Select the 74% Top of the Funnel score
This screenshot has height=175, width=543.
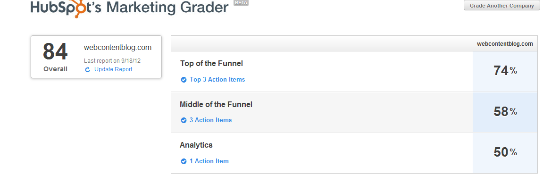tap(505, 71)
